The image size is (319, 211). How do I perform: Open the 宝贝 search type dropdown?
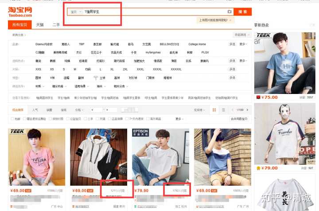pyautogui.click(x=76, y=12)
